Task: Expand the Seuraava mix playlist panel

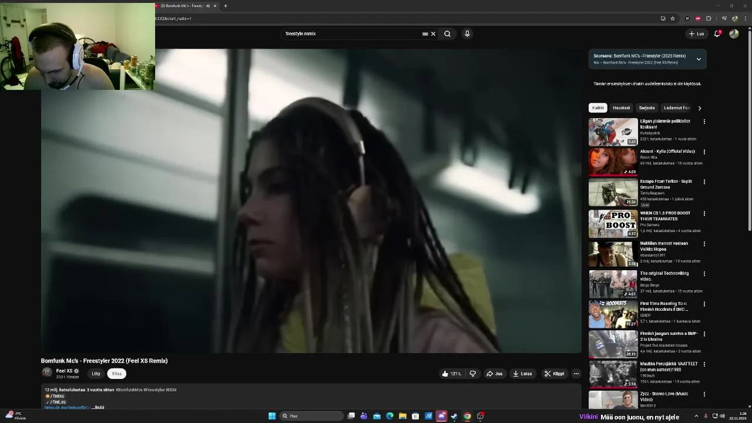Action: point(699,59)
